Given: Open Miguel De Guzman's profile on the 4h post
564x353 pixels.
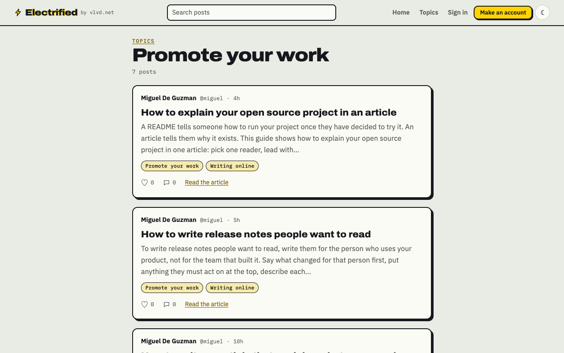Looking at the screenshot, I should (169, 98).
